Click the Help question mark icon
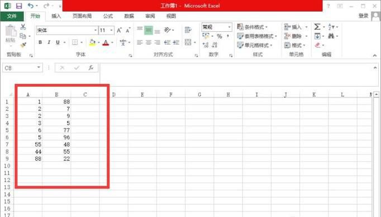 (x=328, y=6)
